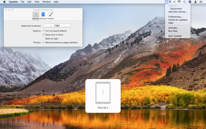Click the Paste text to device shortcut field
This screenshot has height=129, width=206.
(57, 26)
